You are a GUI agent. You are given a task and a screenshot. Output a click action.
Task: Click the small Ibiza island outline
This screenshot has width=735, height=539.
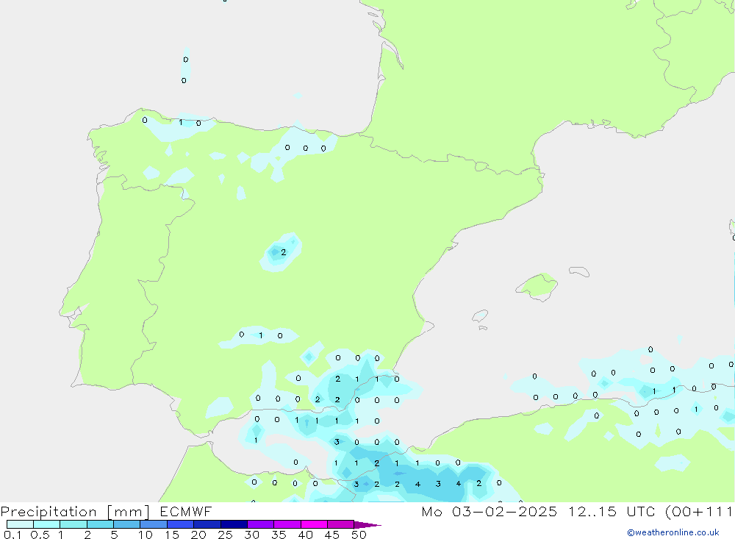(480, 316)
